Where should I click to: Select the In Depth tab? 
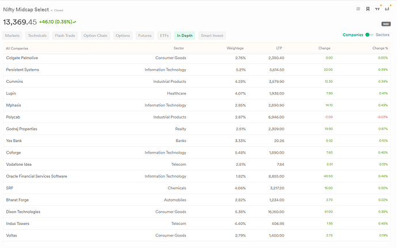click(x=185, y=36)
